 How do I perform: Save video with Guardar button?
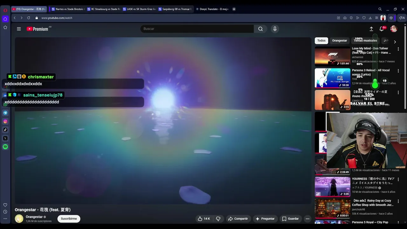291,219
